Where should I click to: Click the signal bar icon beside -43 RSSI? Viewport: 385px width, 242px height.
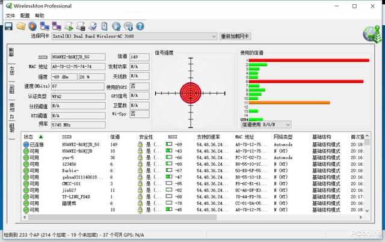click(169, 151)
